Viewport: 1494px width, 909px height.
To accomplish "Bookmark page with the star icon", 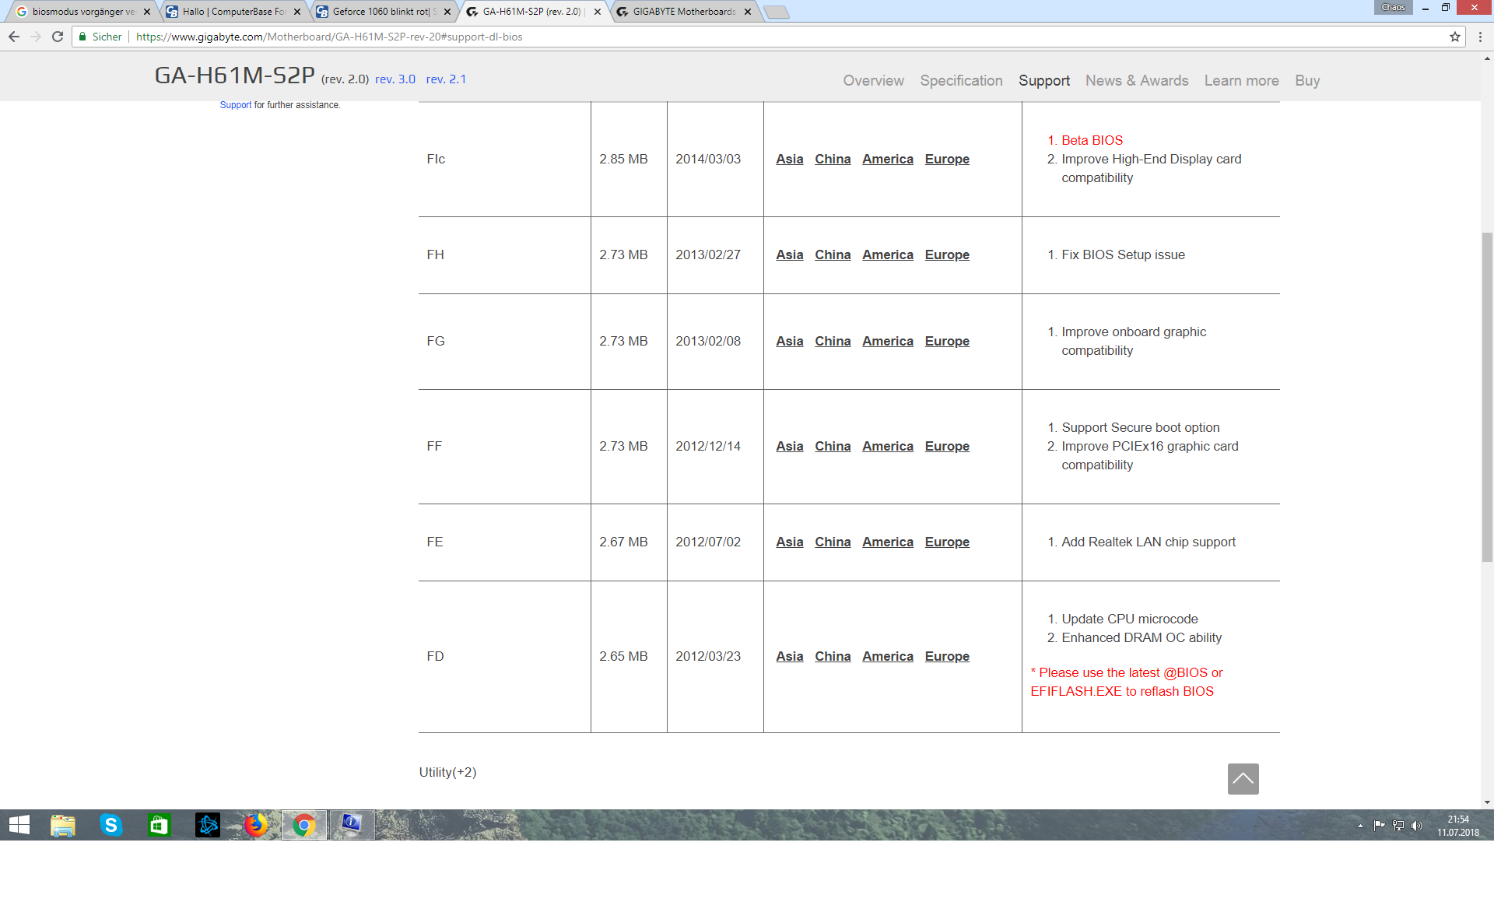I will [1454, 37].
